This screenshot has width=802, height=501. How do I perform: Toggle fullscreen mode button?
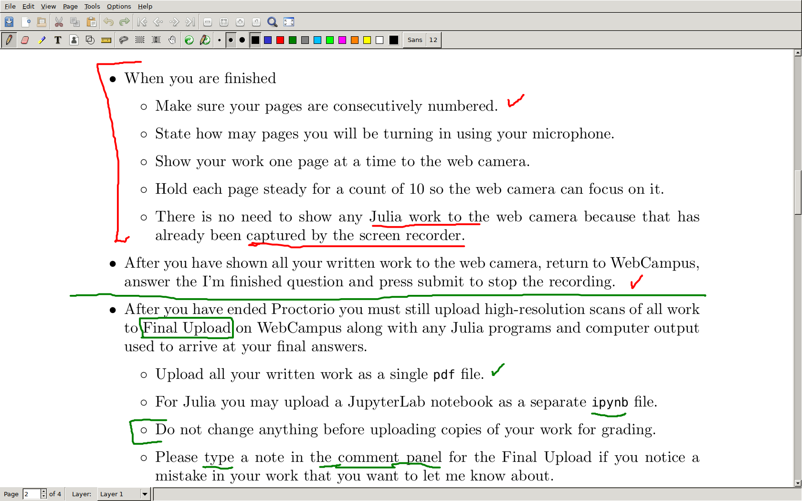289,22
